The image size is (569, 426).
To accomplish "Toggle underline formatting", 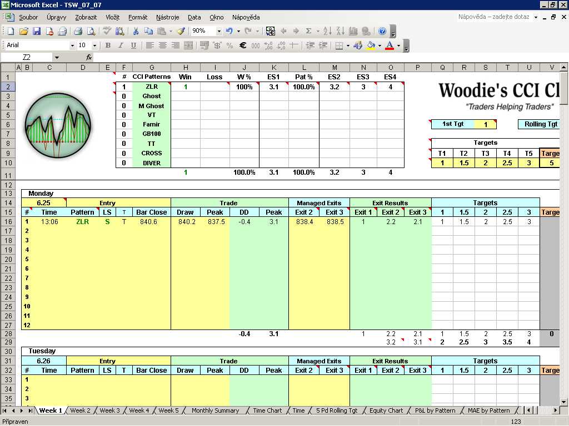I will 133,45.
